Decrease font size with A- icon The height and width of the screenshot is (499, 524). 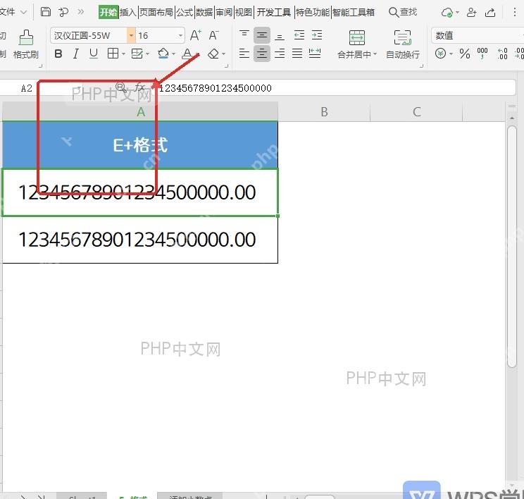click(x=214, y=35)
